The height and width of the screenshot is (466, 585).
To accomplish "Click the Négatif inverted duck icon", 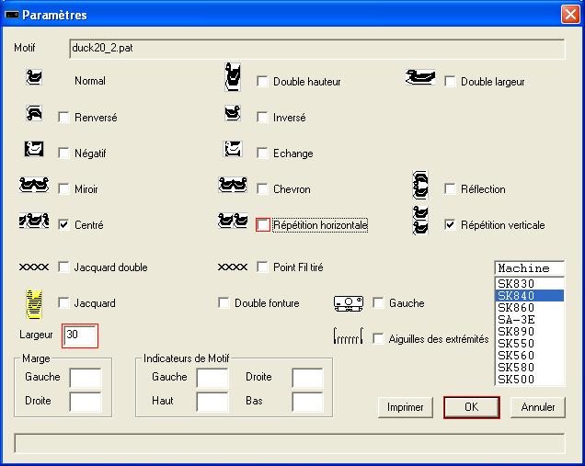I will pos(34,150).
